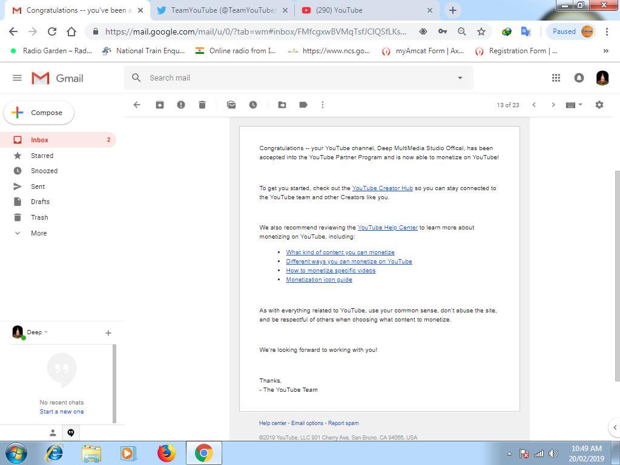
Task: Snooze this email with the clock icon
Action: click(253, 105)
